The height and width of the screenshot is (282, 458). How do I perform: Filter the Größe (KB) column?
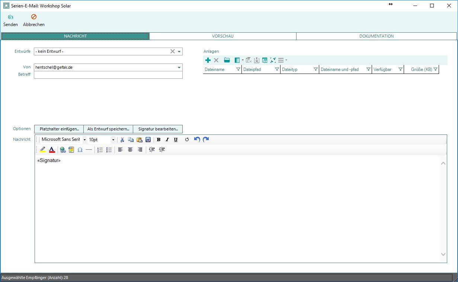click(x=435, y=69)
